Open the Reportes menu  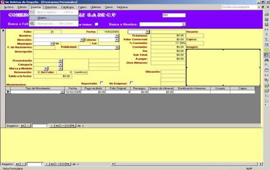click(51, 7)
